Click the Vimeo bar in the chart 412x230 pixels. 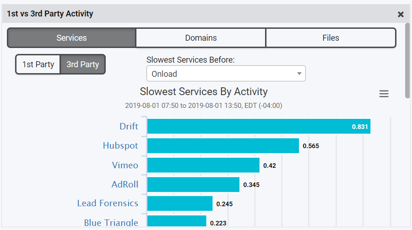point(203,165)
